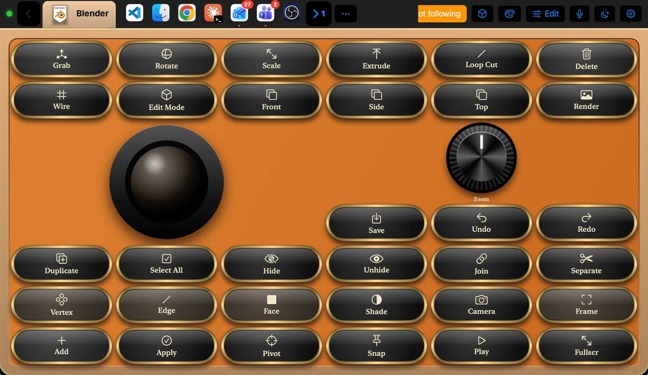Open the Edit layout button
The height and width of the screenshot is (375, 648).
545,14
